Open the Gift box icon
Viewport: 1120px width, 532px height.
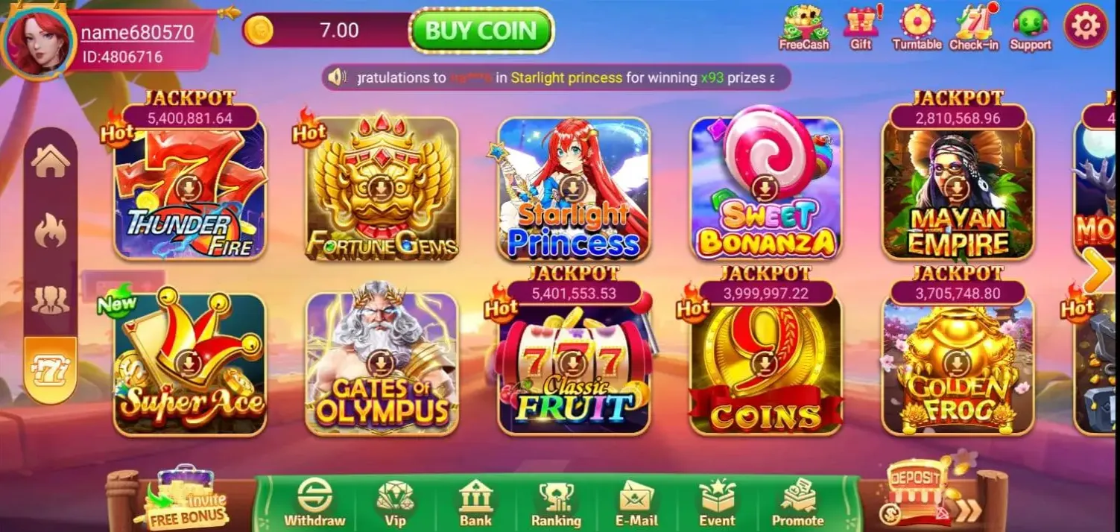[x=861, y=28]
